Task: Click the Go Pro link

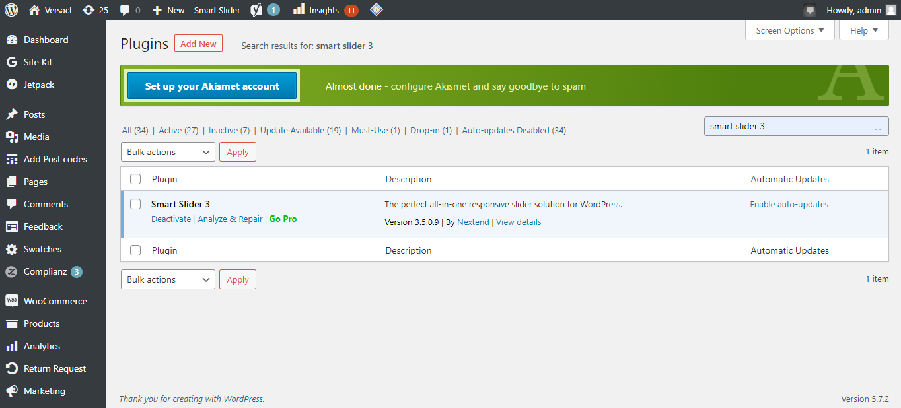Action: coord(283,219)
